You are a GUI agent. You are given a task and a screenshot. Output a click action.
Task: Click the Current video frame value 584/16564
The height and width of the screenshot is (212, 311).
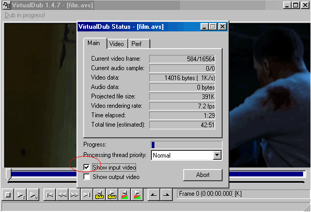182,59
